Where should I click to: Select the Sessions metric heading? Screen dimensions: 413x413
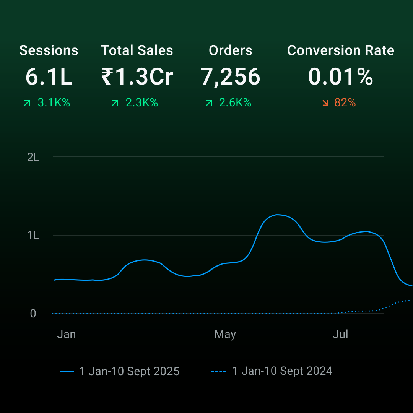coord(49,50)
